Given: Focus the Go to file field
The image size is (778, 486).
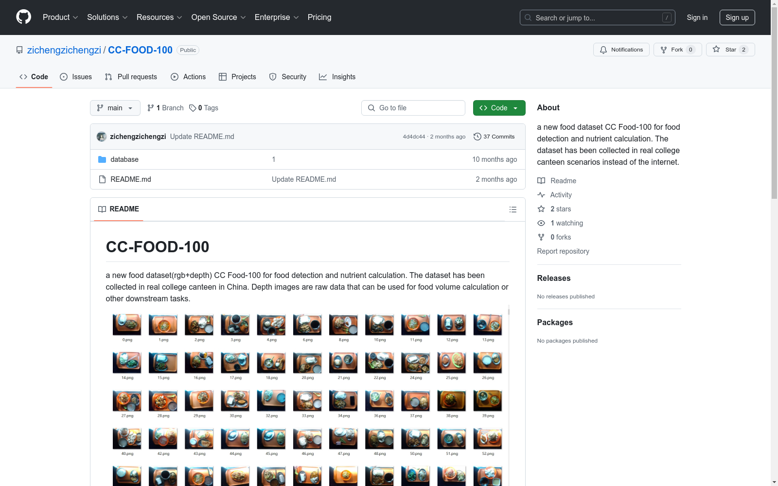Looking at the screenshot, I should click(x=413, y=108).
